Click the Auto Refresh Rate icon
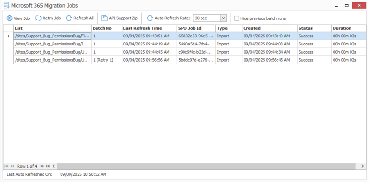The height and width of the screenshot is (182, 369). (149, 18)
